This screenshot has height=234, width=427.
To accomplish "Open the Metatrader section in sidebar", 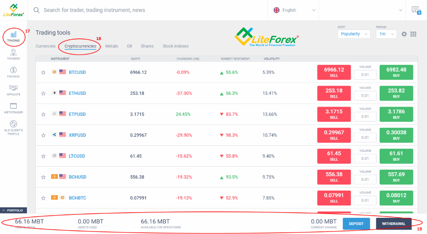I will [x=13, y=108].
